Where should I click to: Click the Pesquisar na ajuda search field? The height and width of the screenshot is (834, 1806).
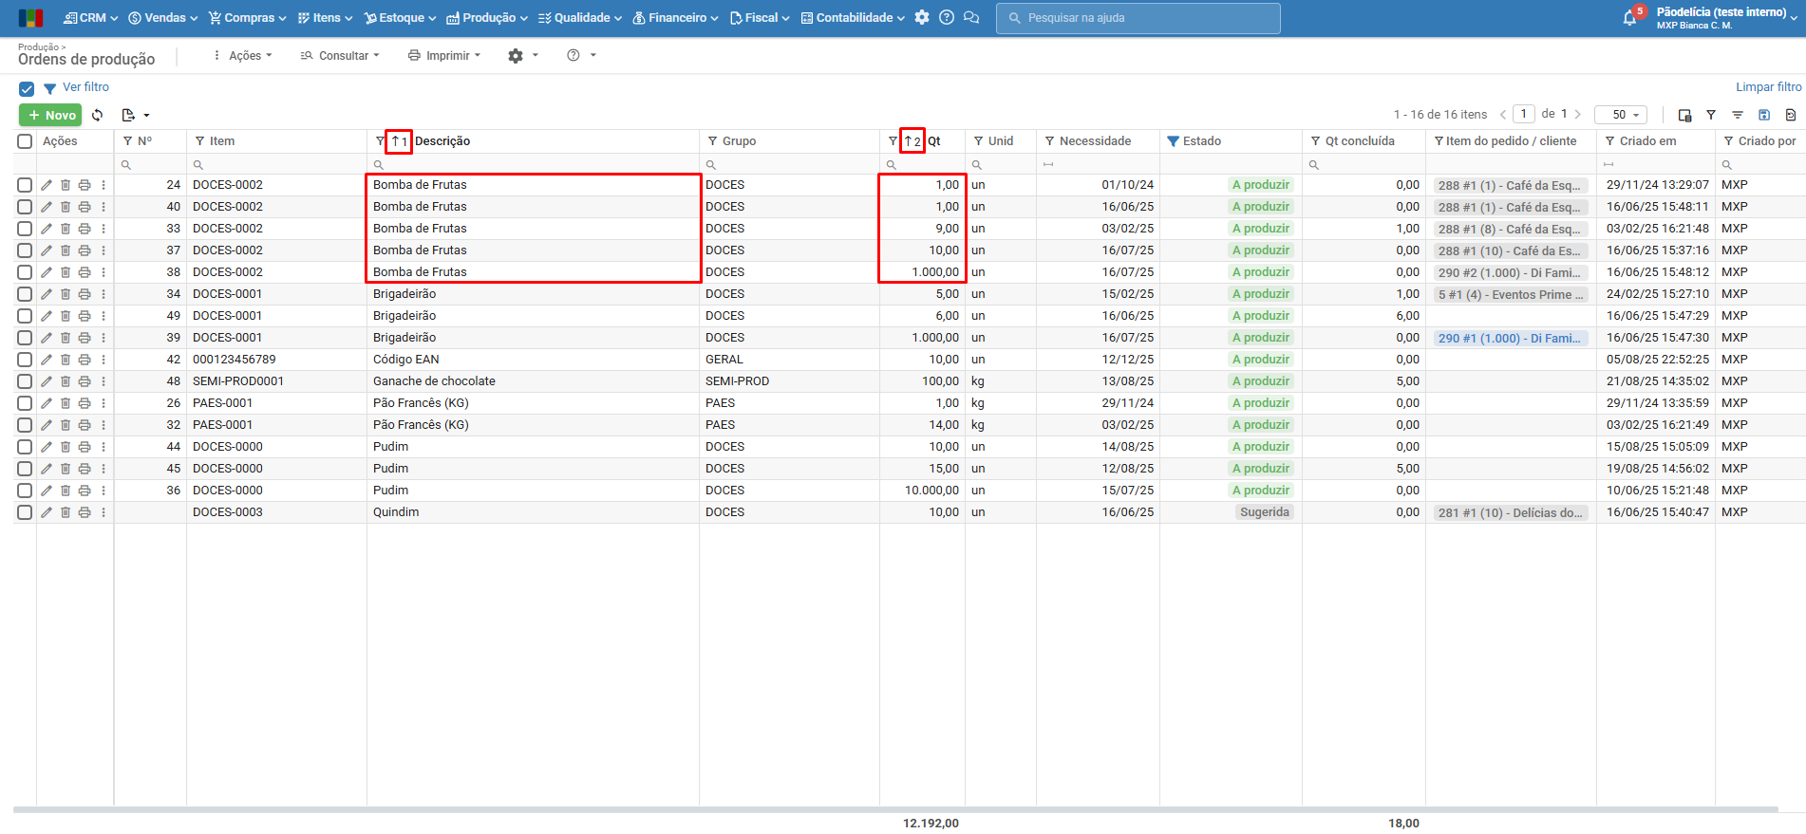point(1138,18)
